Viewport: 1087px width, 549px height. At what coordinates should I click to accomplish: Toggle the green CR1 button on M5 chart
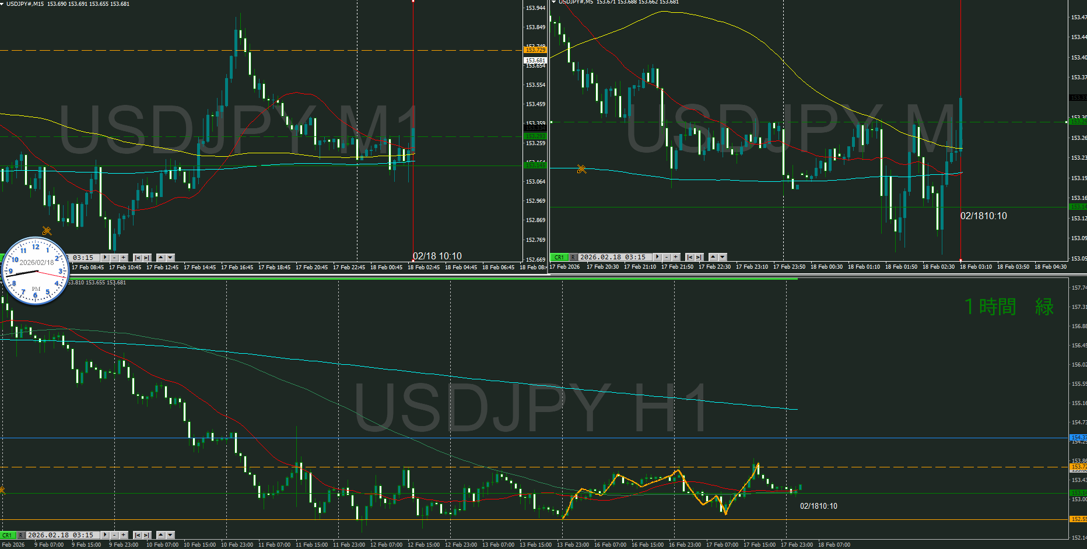coord(559,257)
